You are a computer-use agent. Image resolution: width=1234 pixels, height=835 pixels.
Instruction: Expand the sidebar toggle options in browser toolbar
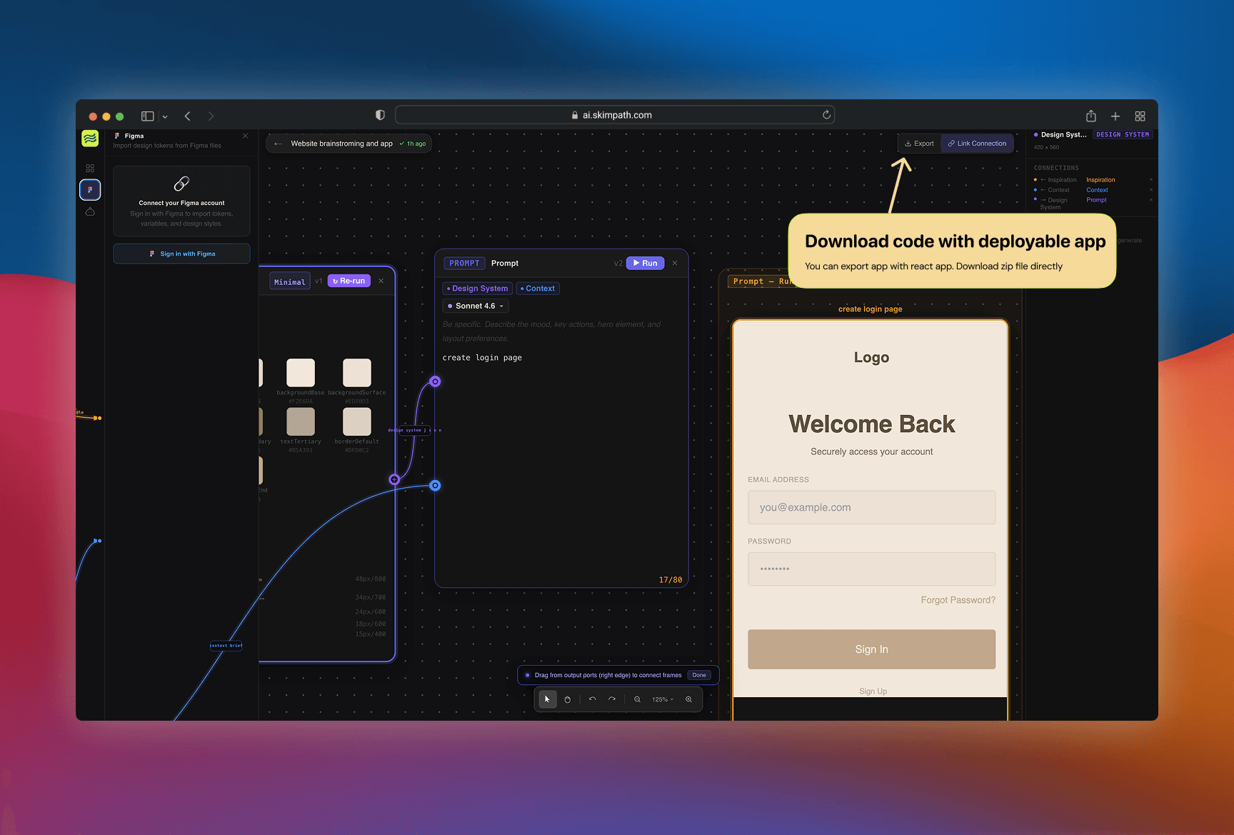point(165,116)
